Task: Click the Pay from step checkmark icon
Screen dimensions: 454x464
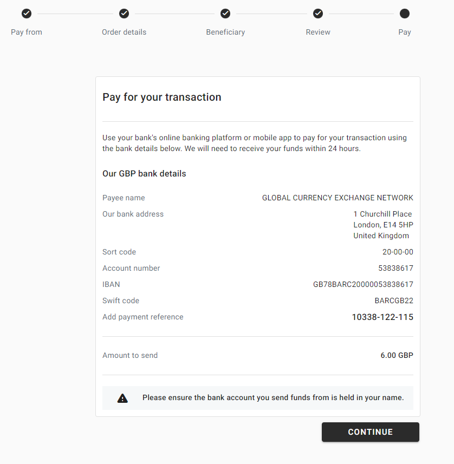Action: [27, 14]
